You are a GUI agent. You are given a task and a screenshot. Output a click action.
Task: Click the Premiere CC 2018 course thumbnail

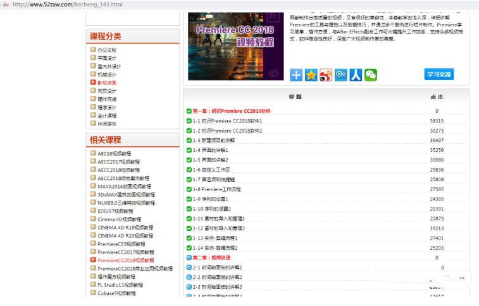(x=236, y=46)
